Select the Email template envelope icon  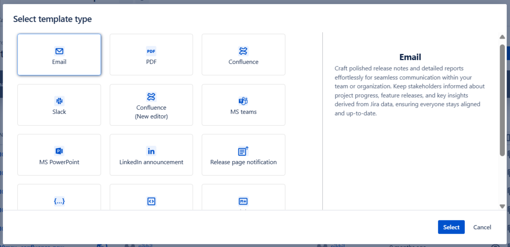point(59,51)
